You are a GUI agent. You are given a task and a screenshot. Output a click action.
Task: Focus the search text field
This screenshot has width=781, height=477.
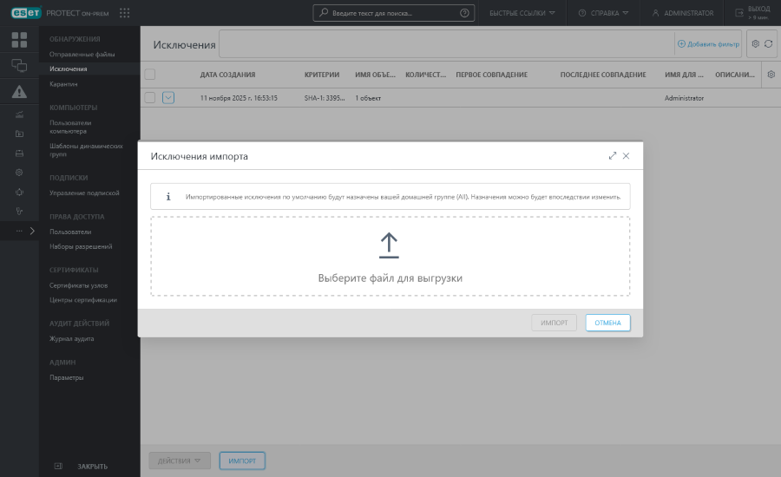point(393,13)
